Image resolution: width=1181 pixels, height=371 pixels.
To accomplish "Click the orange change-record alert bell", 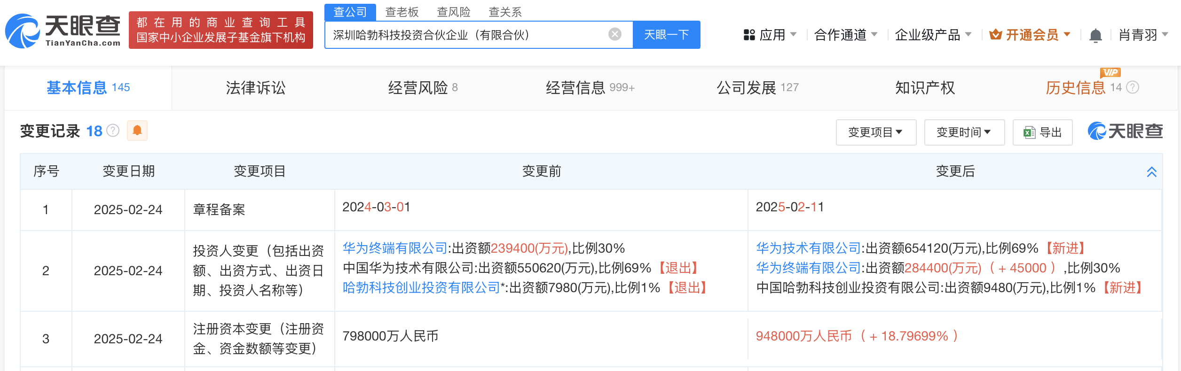I will [137, 131].
